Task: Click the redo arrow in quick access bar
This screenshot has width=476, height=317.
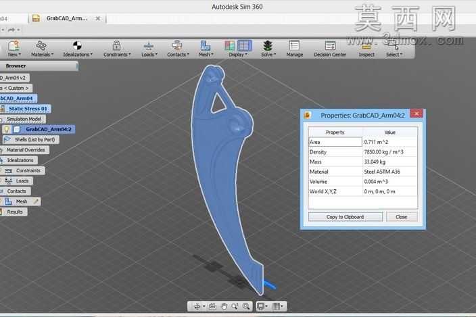Action: (x=11, y=30)
